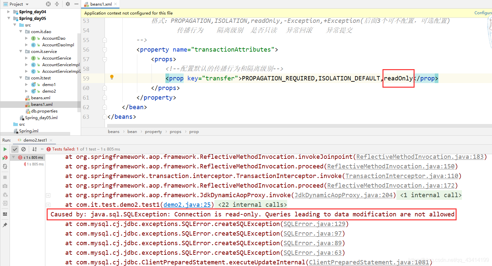Click the intention light bulb on line 59
Image resolution: width=492 pixels, height=266 pixels.
112,77
